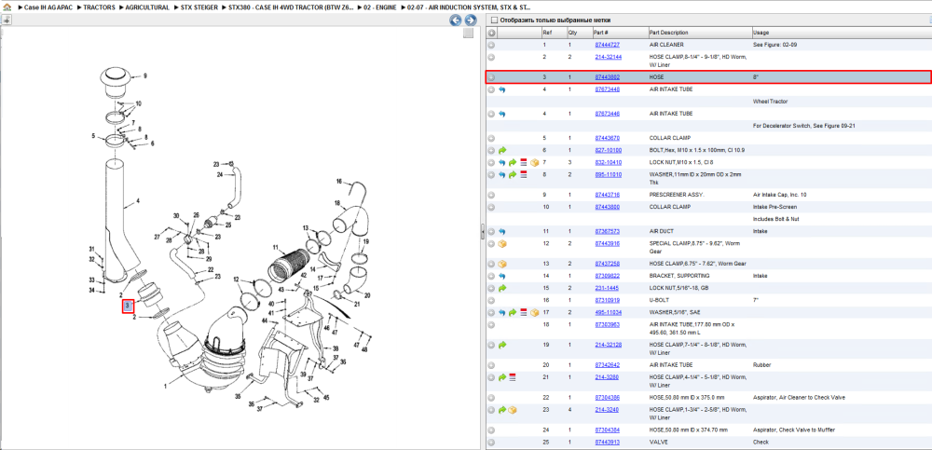Click blue arrow icon on AIR DUCT row
This screenshot has height=450, width=932.
pyautogui.click(x=502, y=231)
